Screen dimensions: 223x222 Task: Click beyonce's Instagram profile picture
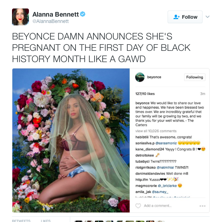click(140, 77)
